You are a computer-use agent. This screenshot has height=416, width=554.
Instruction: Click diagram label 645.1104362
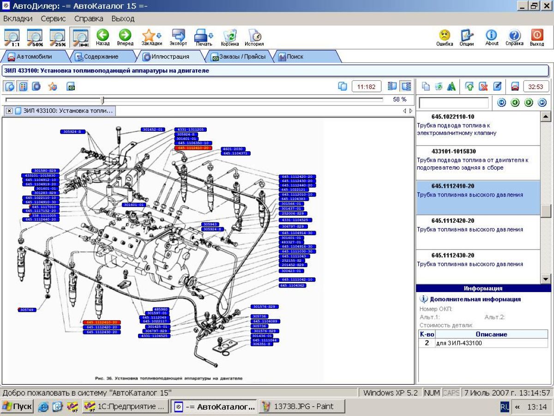(x=292, y=286)
